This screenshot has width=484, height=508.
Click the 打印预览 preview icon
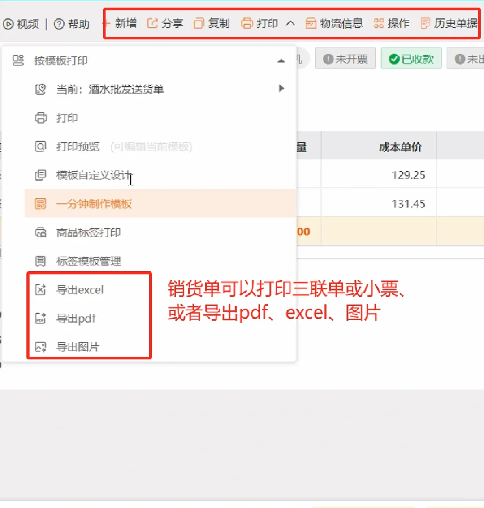pos(40,146)
